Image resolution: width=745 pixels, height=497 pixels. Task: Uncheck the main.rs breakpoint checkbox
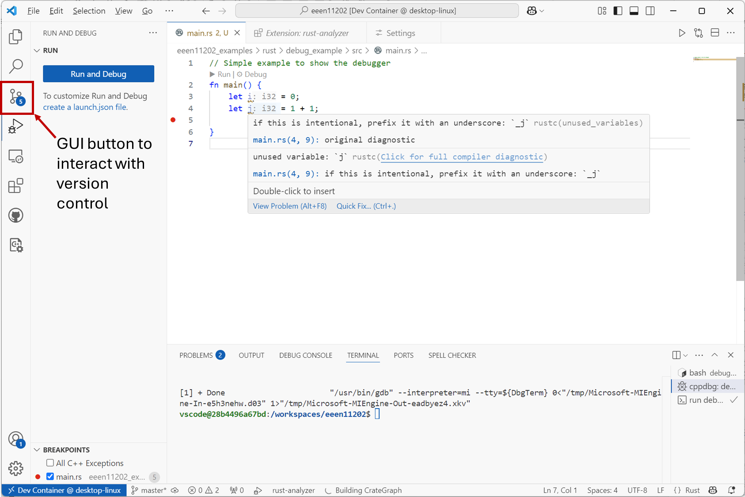(x=50, y=477)
